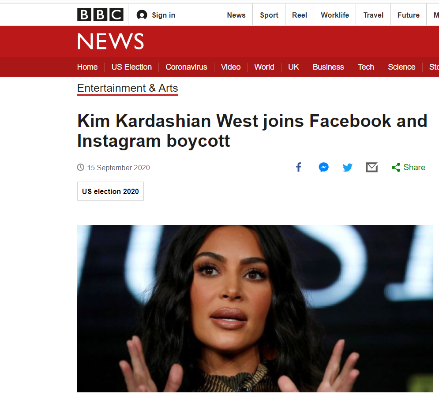This screenshot has height=395, width=439.
Task: Switch to the Sport section
Action: click(269, 15)
